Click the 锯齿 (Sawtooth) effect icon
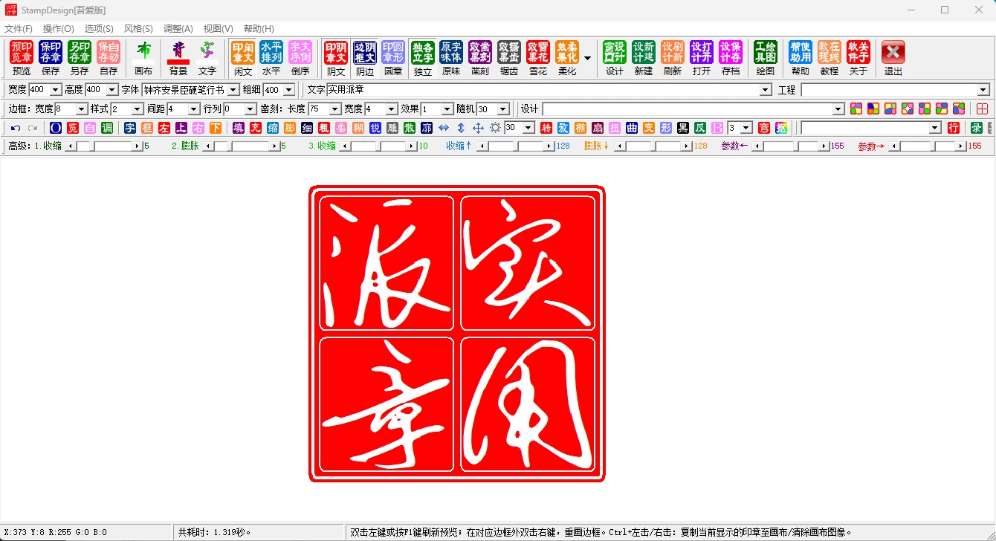Screen dimensions: 996x541 point(508,57)
